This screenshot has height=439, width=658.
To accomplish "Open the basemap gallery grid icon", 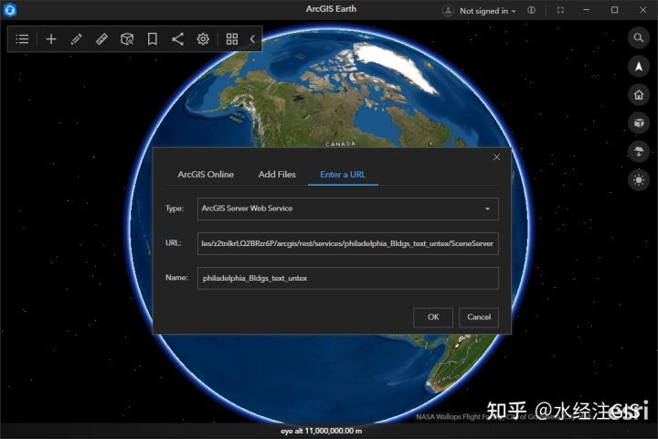I will [232, 39].
